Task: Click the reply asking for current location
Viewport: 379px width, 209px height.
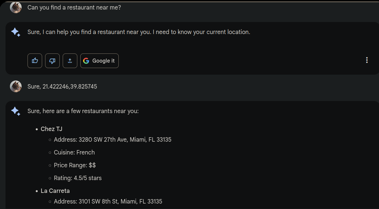Action: point(139,32)
